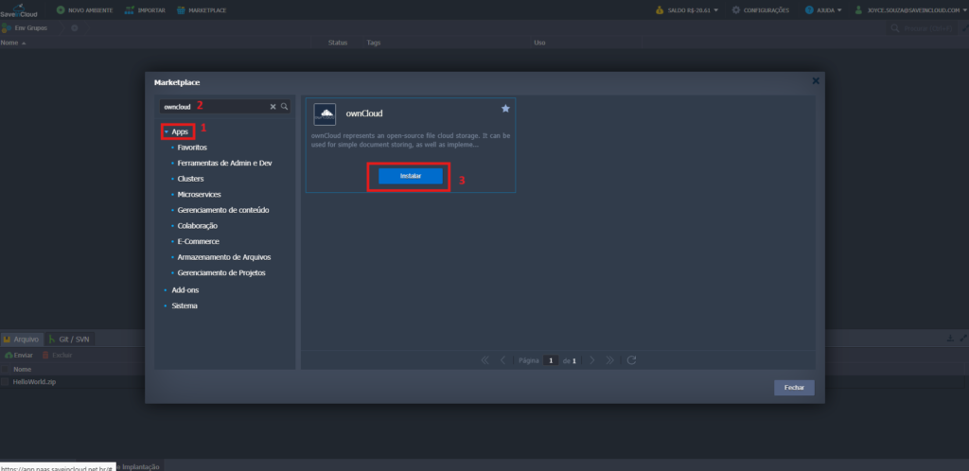
Task: Open the Saldo balance dropdown
Action: click(x=687, y=9)
